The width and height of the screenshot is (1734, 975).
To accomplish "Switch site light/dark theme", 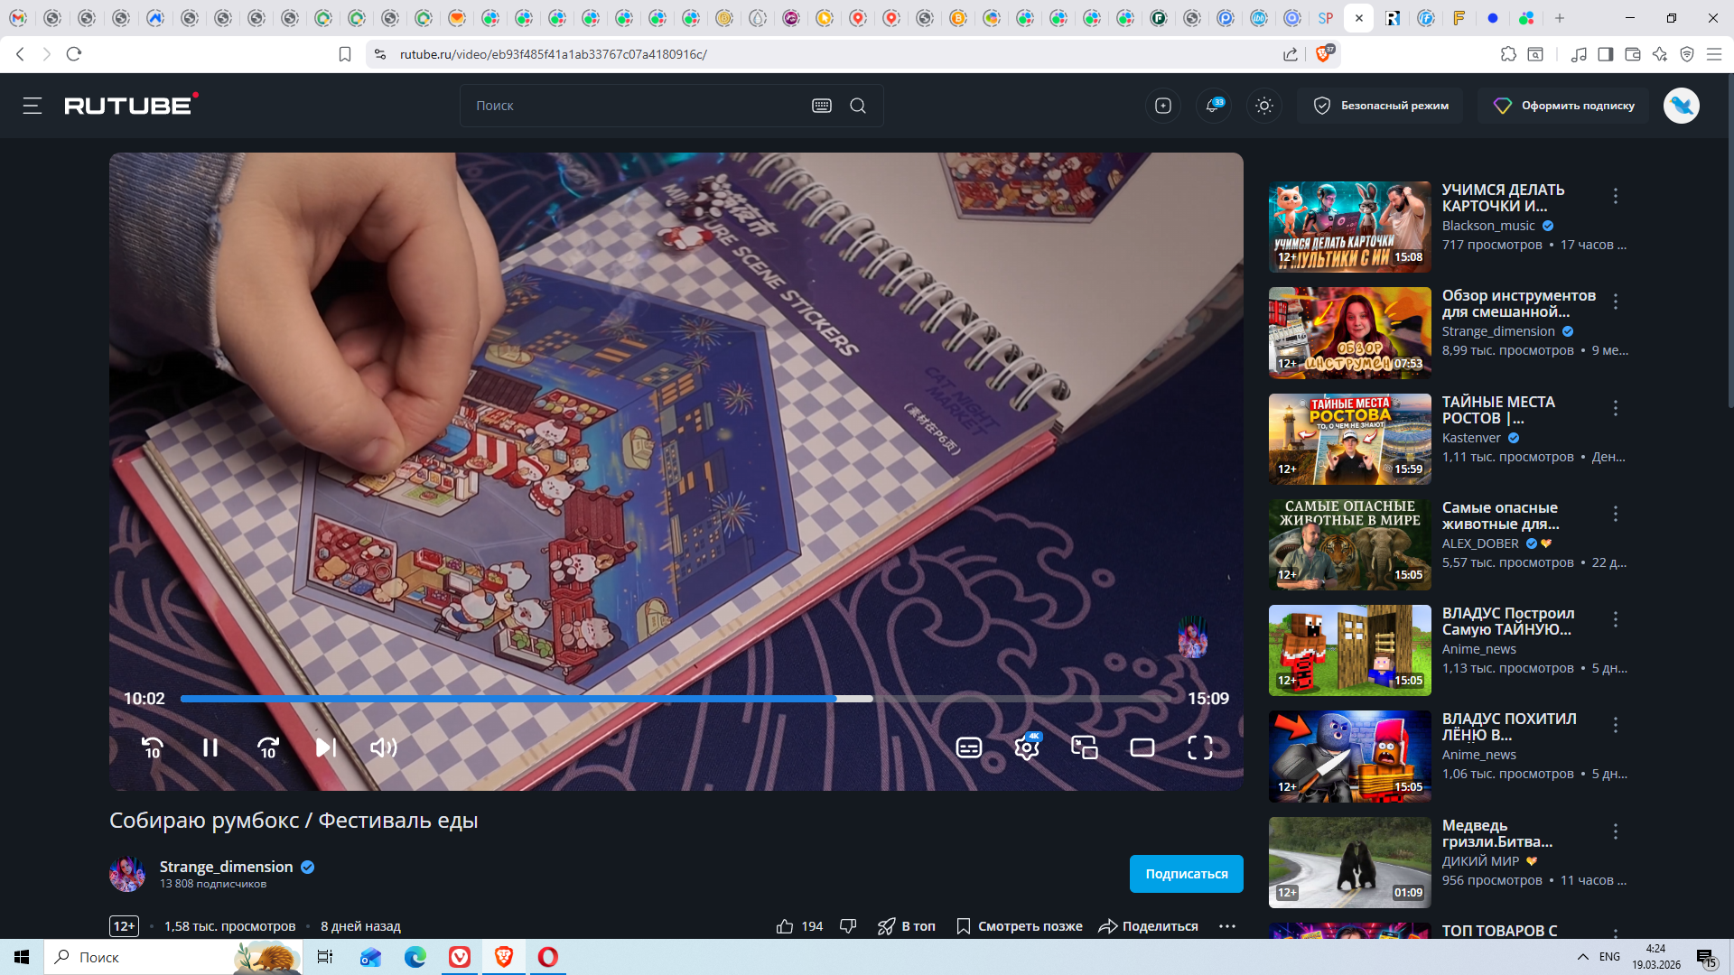I will [1264, 106].
